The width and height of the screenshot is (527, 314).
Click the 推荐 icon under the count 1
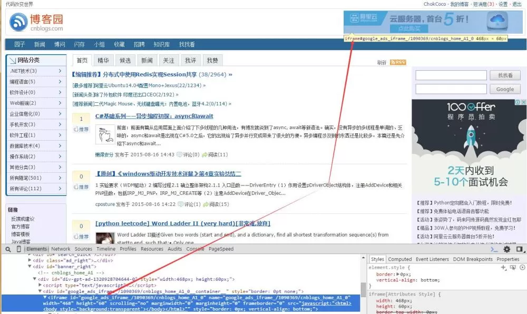(81, 129)
